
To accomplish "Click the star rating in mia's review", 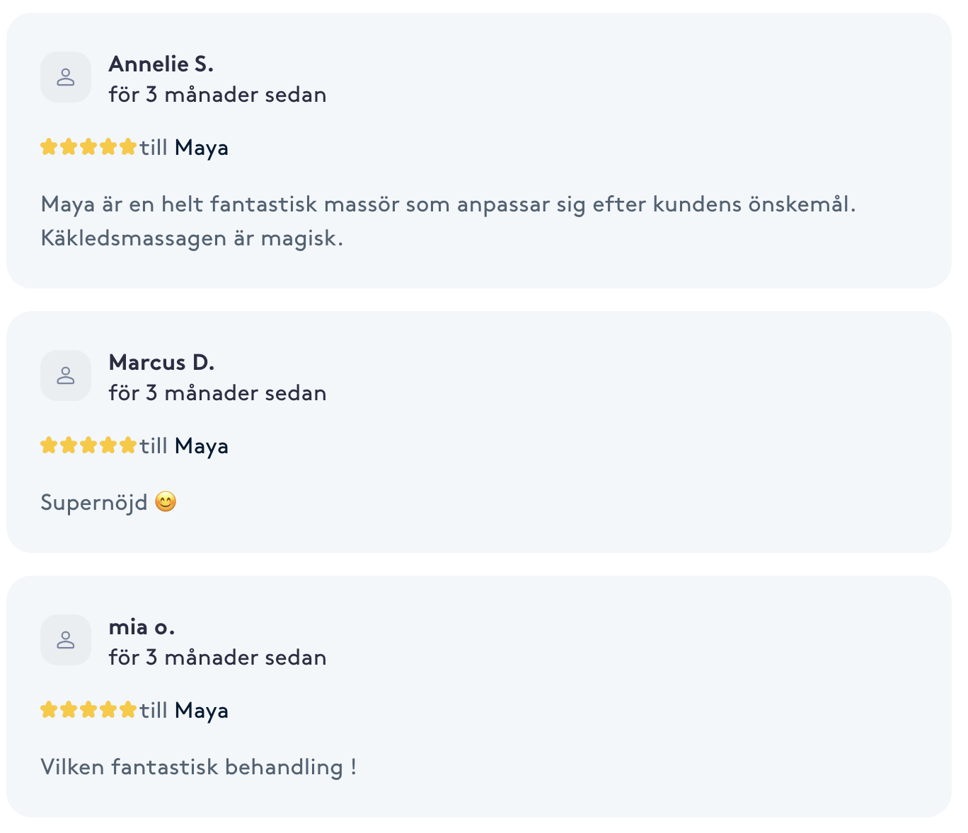I will 88,710.
